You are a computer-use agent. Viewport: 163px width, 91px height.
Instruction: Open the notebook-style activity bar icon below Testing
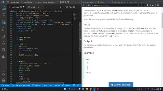4,50
